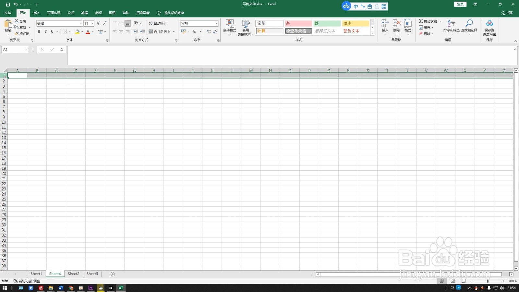Collapse the ribbon with the arrow
The width and height of the screenshot is (519, 292).
click(515, 41)
